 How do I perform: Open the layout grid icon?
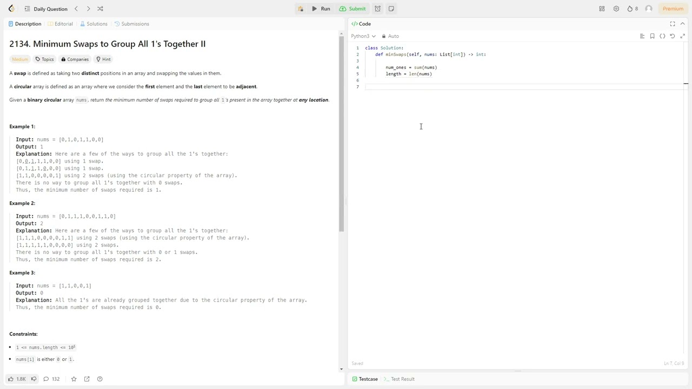pyautogui.click(x=602, y=9)
